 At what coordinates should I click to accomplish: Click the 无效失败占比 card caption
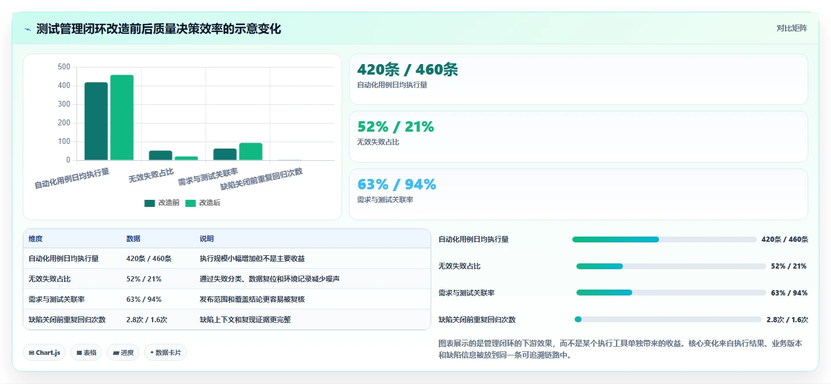pos(378,142)
